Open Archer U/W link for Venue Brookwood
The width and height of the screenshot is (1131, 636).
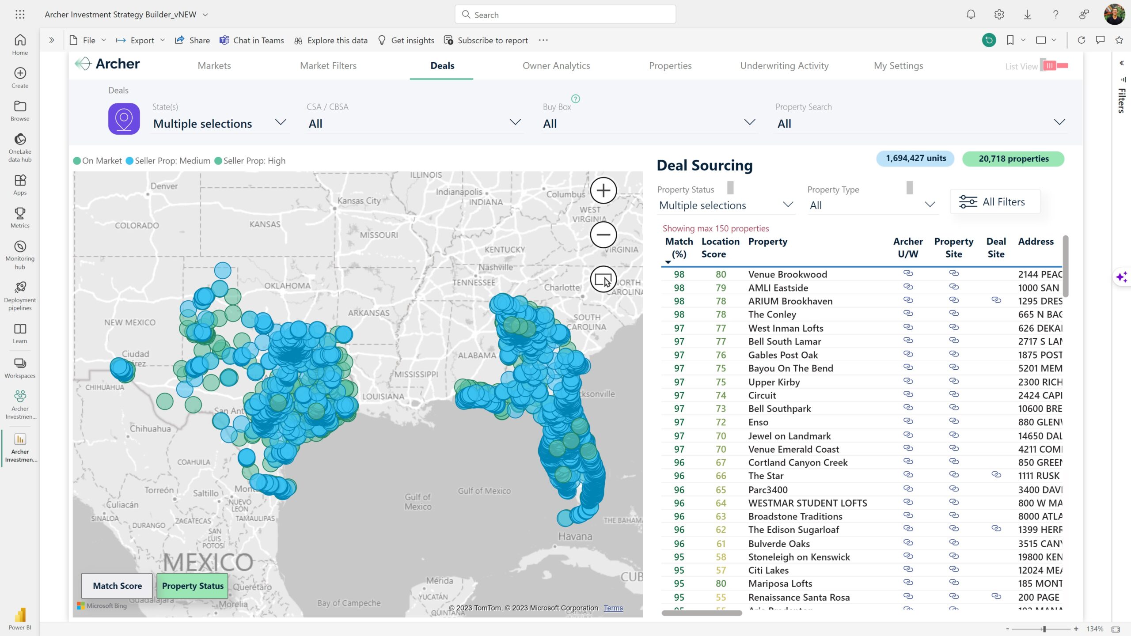point(908,273)
